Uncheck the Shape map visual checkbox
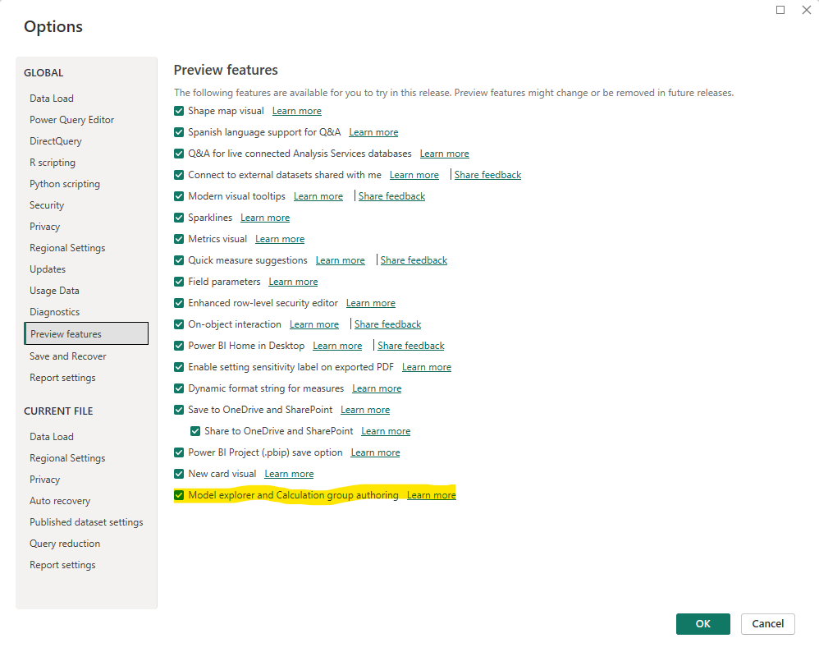Screen dimensions: 819x652 [180, 111]
